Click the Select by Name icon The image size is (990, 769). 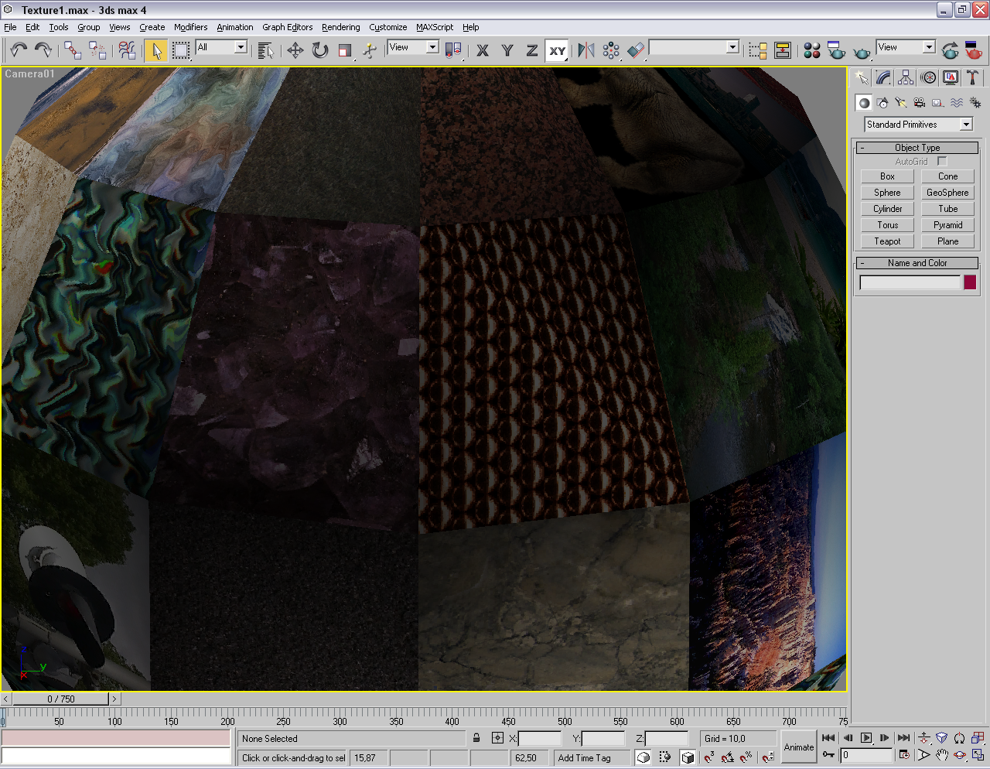(265, 50)
